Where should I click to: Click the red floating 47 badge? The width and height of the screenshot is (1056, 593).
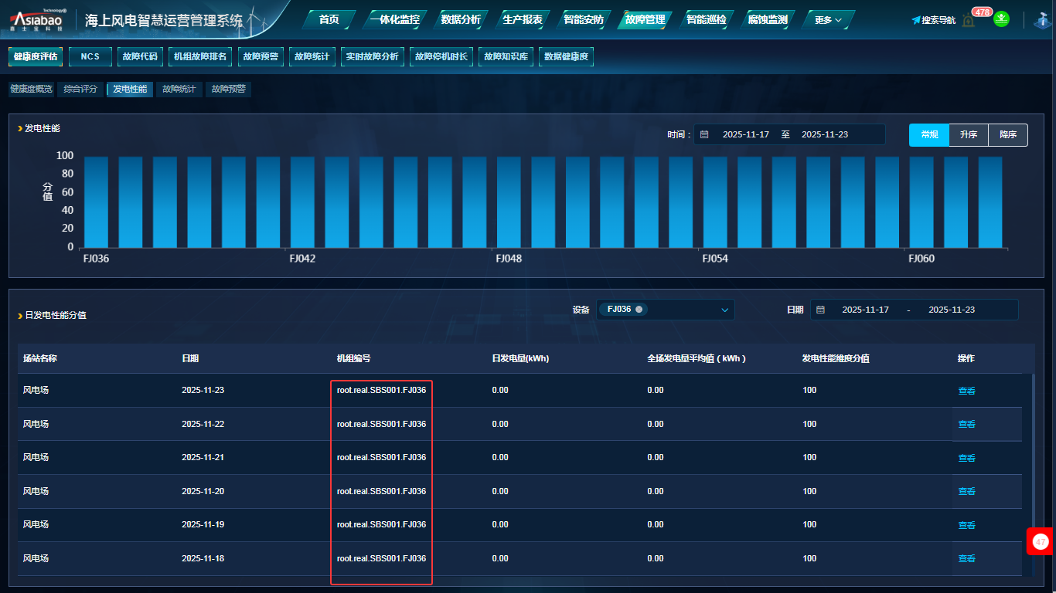[1041, 541]
